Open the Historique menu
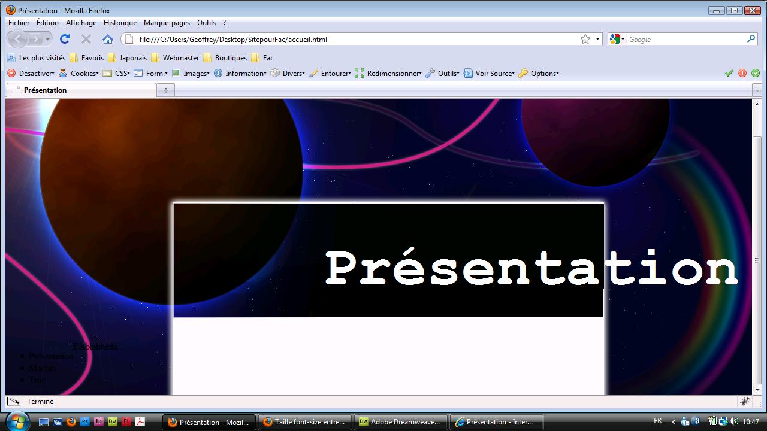 [120, 23]
